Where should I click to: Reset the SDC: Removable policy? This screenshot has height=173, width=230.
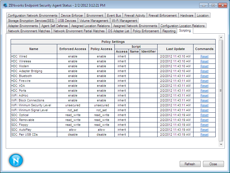204,120
